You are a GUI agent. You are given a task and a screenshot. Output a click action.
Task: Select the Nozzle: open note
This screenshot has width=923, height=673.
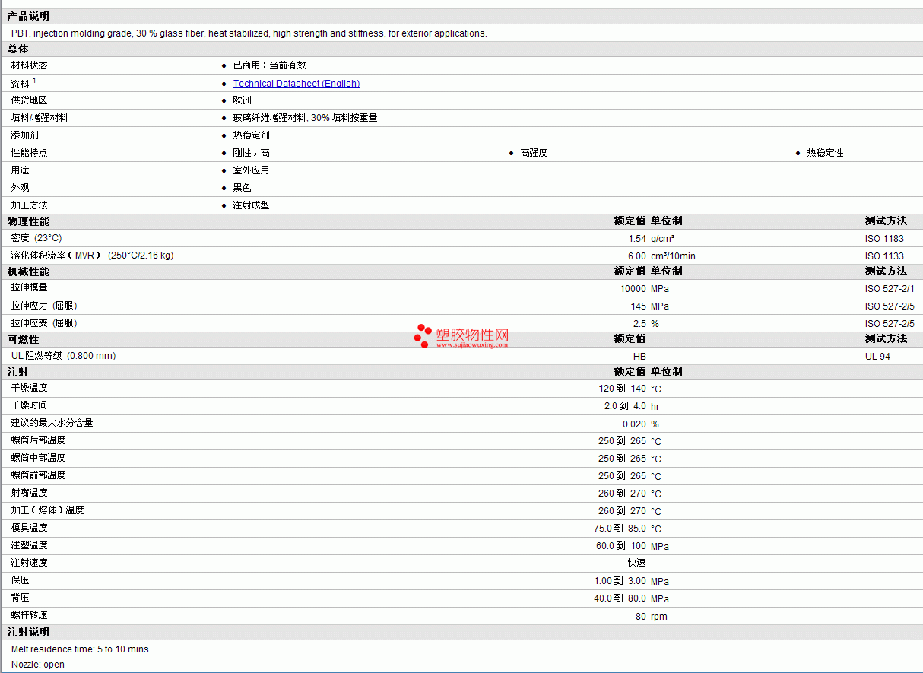coord(38,665)
